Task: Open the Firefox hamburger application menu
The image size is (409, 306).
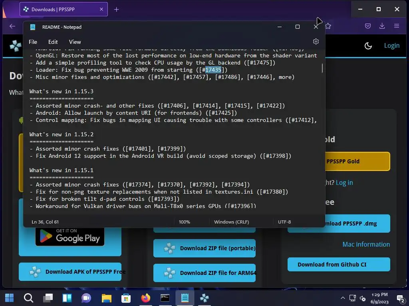Action: 397,26
